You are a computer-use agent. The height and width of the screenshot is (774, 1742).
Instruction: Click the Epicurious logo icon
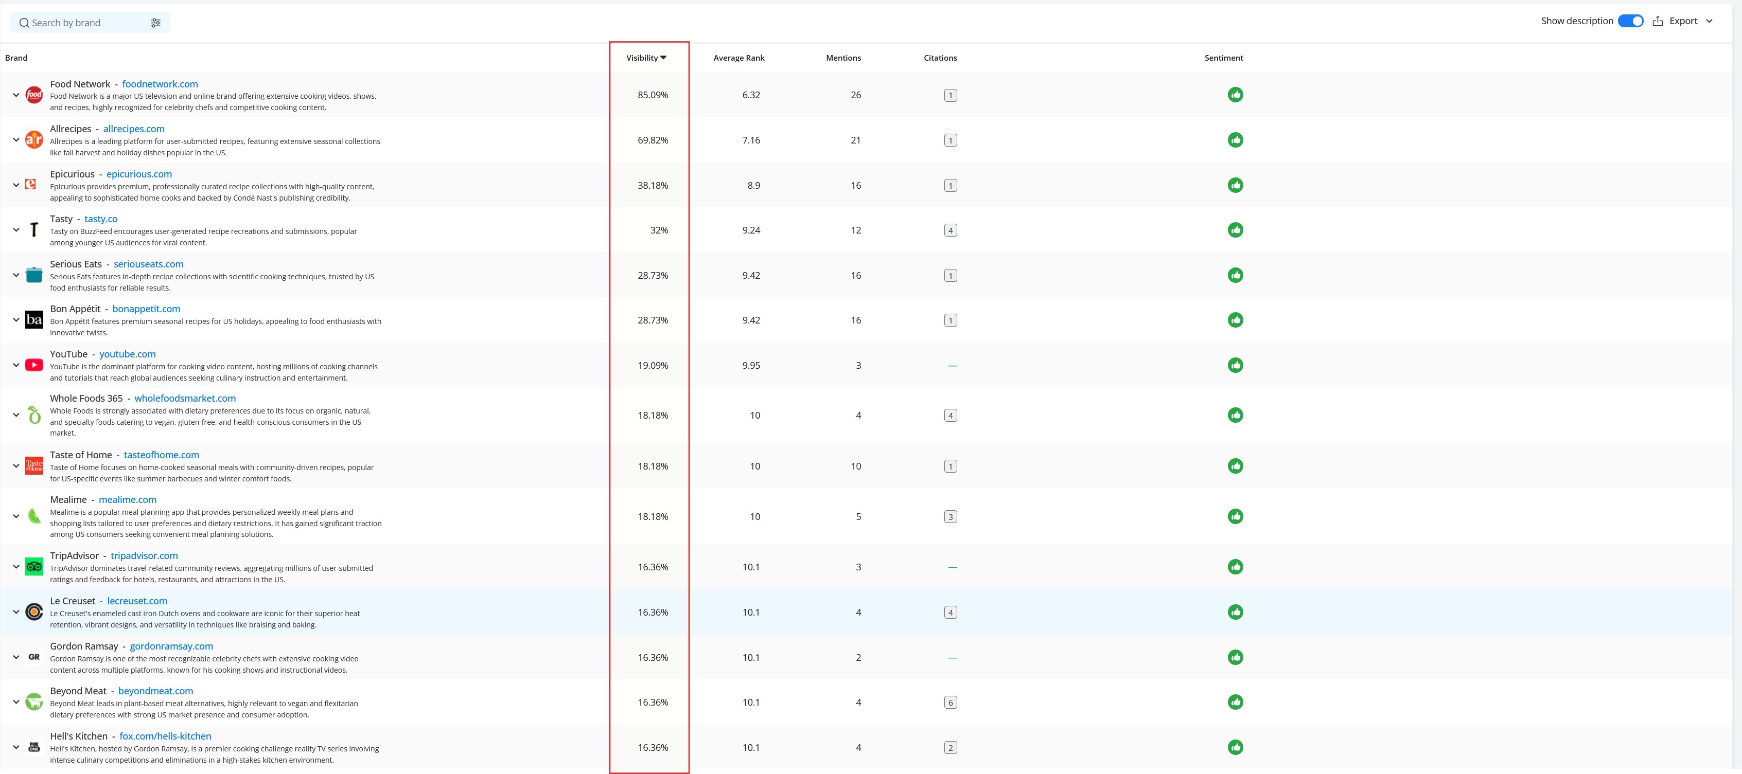coord(30,184)
